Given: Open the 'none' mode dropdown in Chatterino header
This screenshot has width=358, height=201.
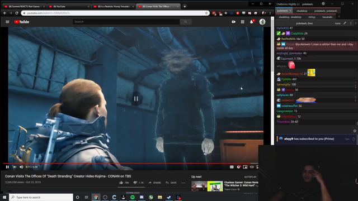Looking at the screenshot, I should (x=337, y=23).
